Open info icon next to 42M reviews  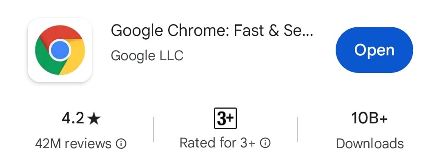click(121, 144)
